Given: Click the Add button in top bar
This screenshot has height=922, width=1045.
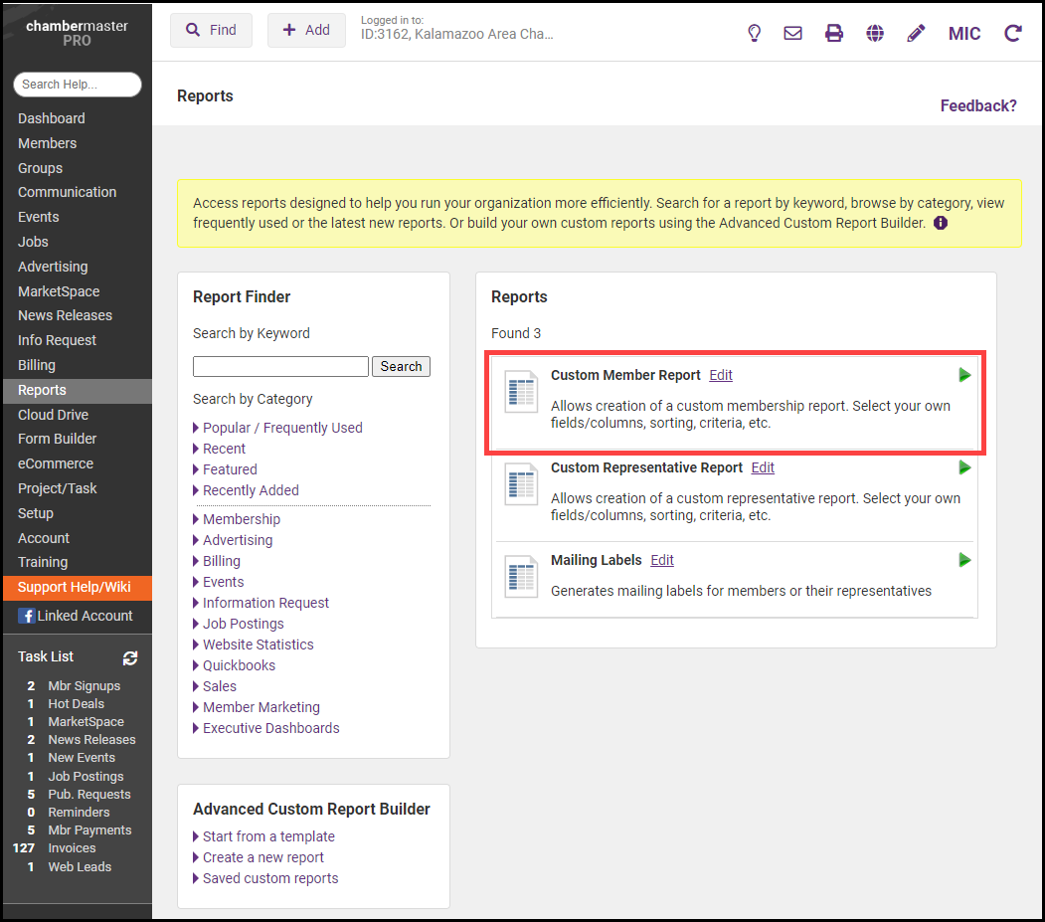Looking at the screenshot, I should 306,30.
